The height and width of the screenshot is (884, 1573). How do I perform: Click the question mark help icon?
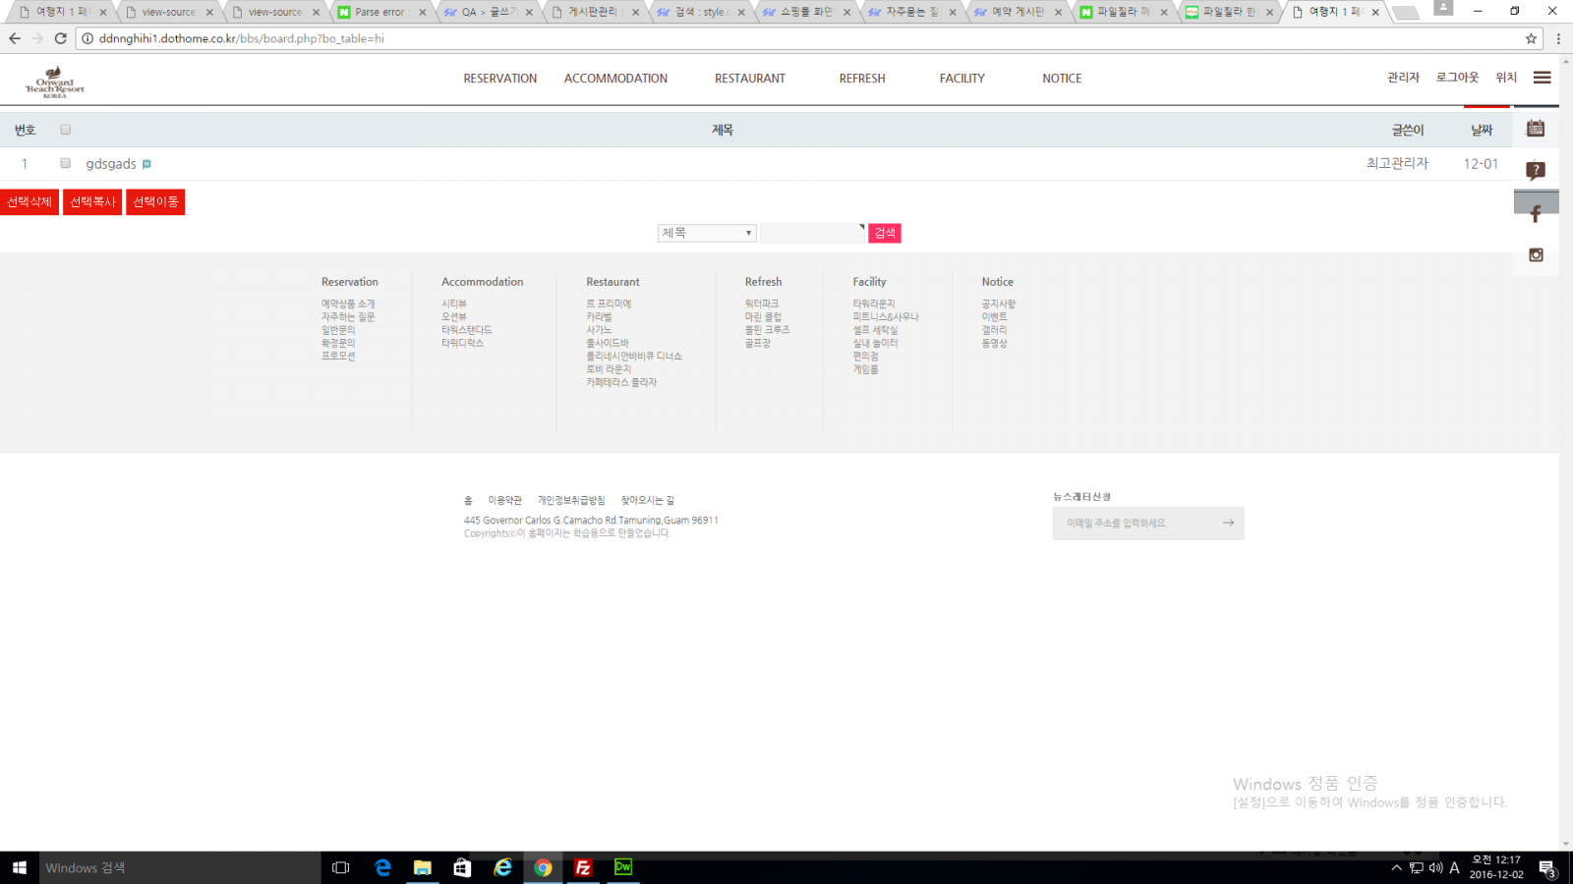[x=1536, y=171]
